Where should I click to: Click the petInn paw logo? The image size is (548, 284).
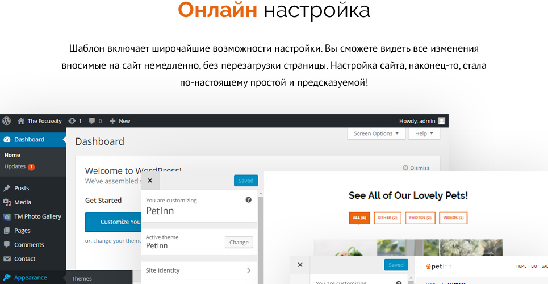coord(439,266)
